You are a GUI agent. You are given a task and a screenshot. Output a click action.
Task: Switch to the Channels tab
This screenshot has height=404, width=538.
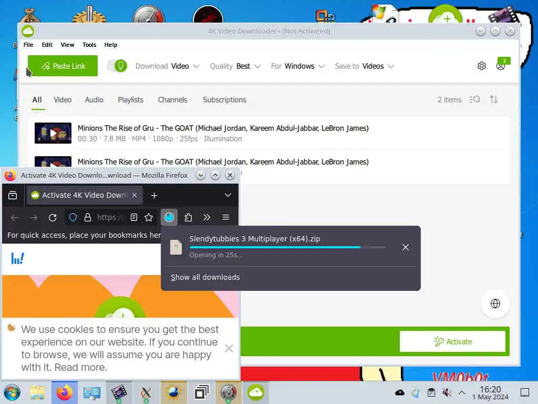(172, 100)
